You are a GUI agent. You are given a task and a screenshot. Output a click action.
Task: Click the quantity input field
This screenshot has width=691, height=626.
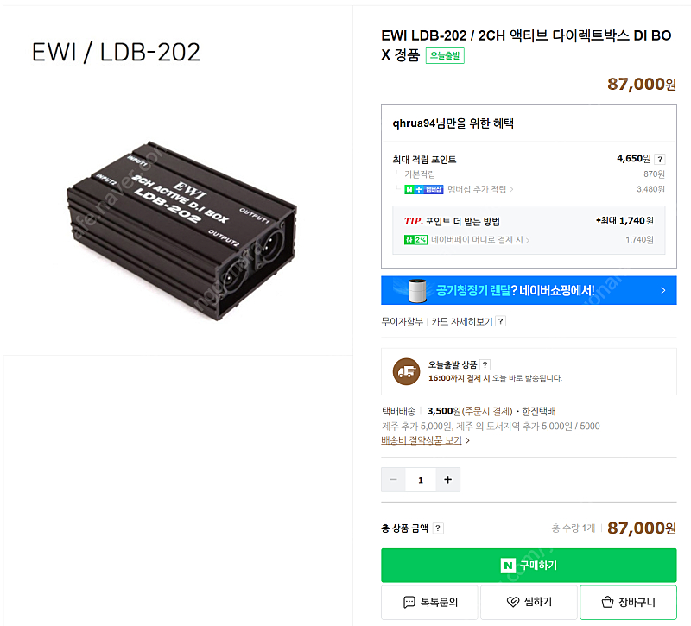(421, 480)
